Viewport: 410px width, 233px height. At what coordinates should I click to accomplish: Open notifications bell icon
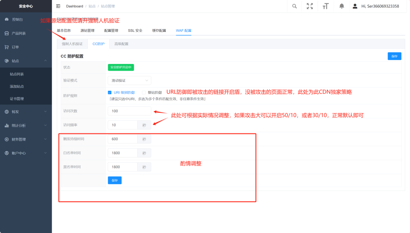(342, 6)
